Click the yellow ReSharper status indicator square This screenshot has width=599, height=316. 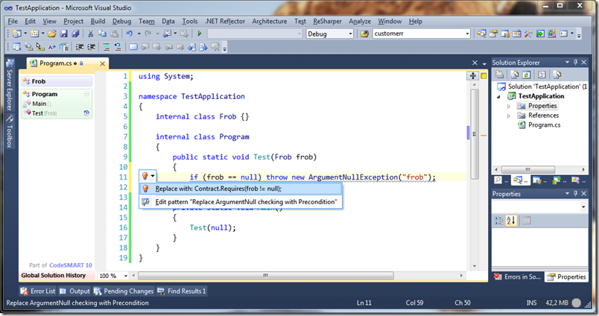point(484,76)
